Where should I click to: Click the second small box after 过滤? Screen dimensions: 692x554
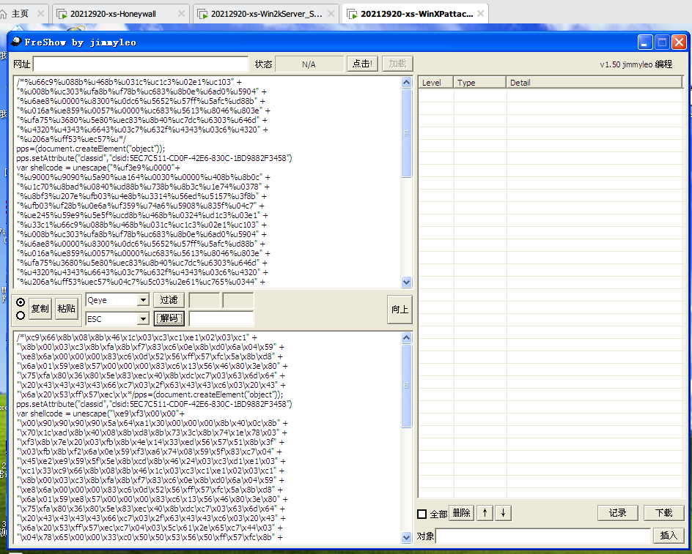[x=238, y=300]
